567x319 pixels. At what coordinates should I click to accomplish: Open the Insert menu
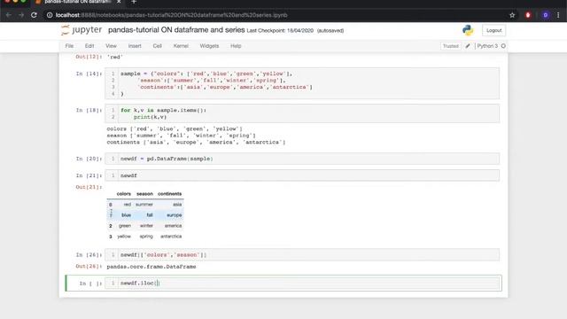135,46
